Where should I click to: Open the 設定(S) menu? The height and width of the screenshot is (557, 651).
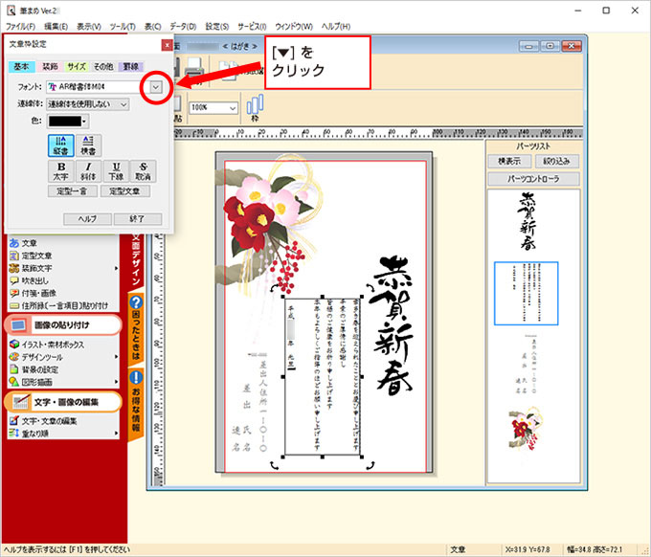pyautogui.click(x=217, y=26)
